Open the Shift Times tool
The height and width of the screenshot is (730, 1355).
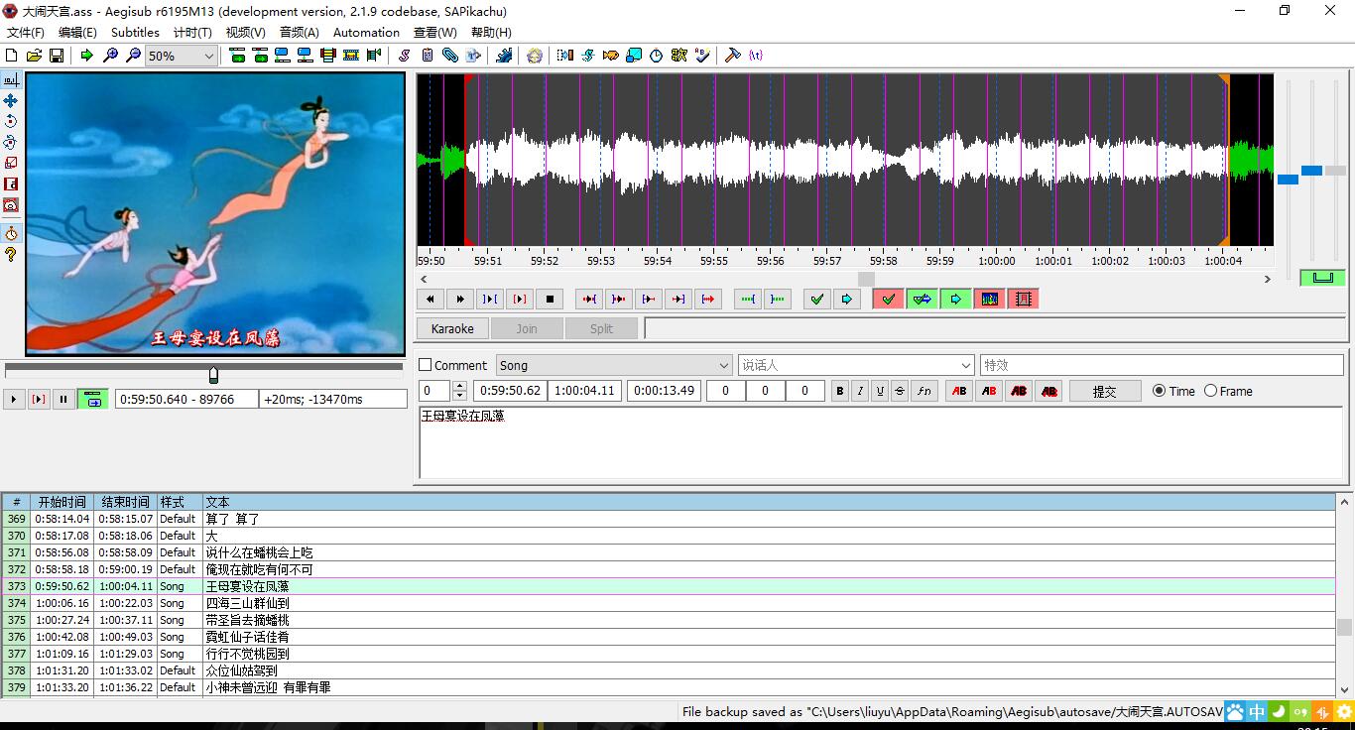(565, 56)
